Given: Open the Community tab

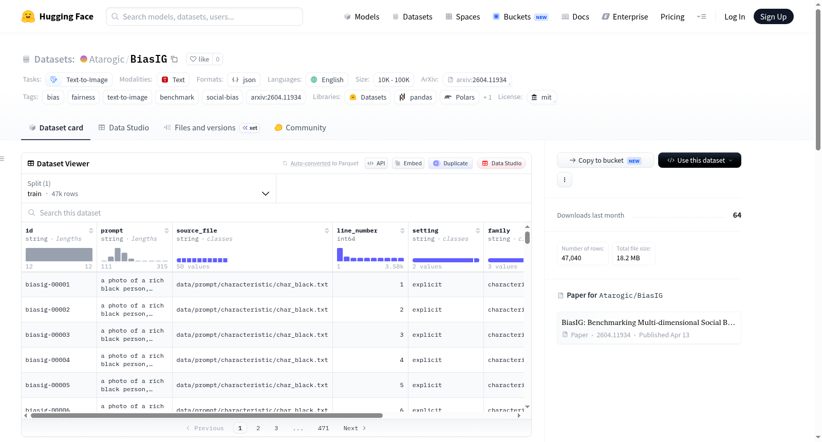Looking at the screenshot, I should tap(300, 128).
